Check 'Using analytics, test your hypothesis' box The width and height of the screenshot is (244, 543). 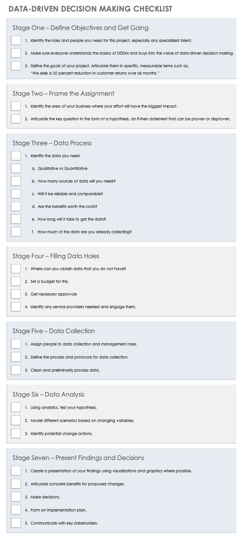16,407
